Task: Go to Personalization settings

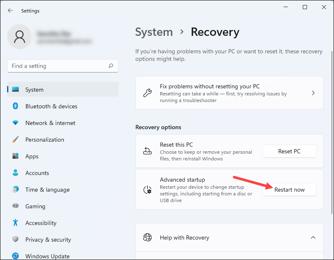Action: (45, 140)
